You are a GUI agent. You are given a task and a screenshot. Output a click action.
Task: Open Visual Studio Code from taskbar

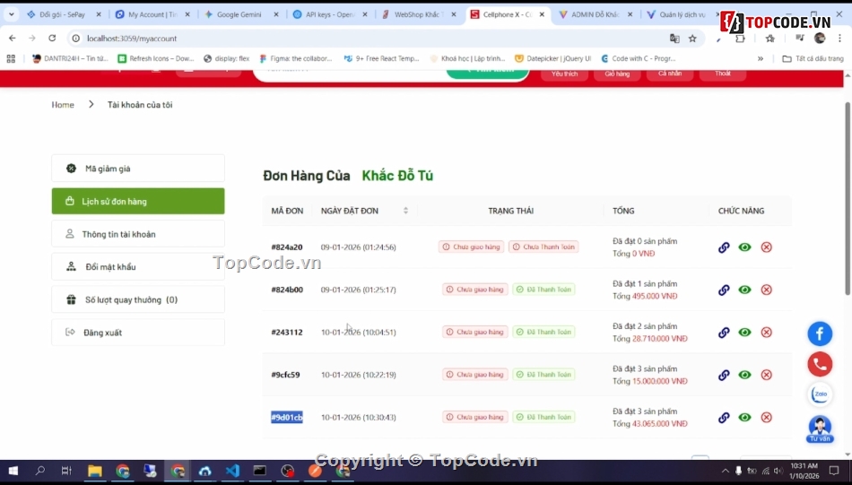coord(232,471)
